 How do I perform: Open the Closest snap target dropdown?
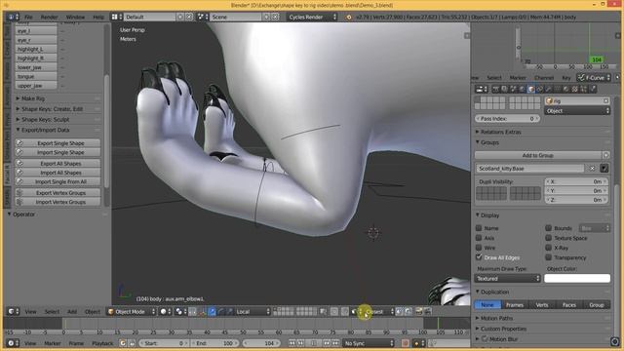(x=378, y=312)
